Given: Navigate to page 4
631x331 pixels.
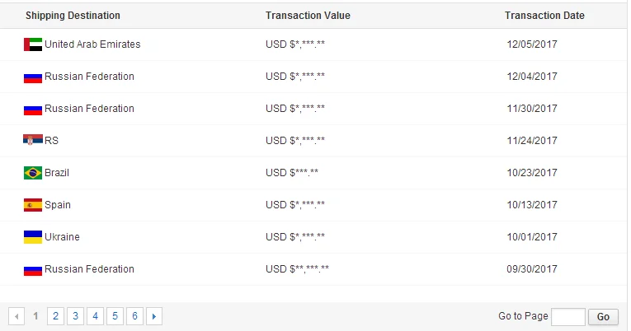Looking at the screenshot, I should [95, 316].
